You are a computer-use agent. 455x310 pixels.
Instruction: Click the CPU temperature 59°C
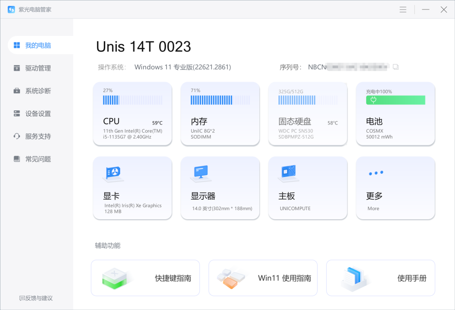157,123
